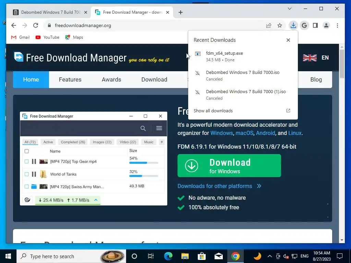
Task: Select the Completed (26) filter tab
Action: (73, 142)
